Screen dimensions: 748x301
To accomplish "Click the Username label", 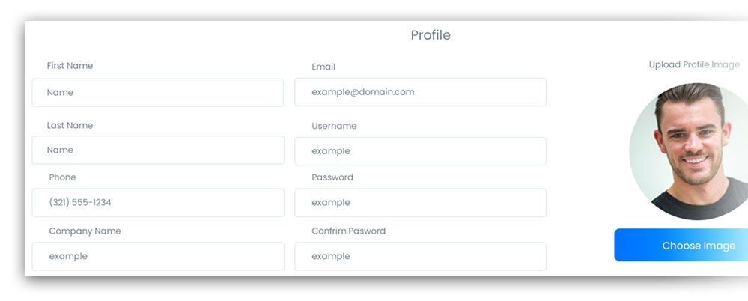I will click(x=334, y=126).
